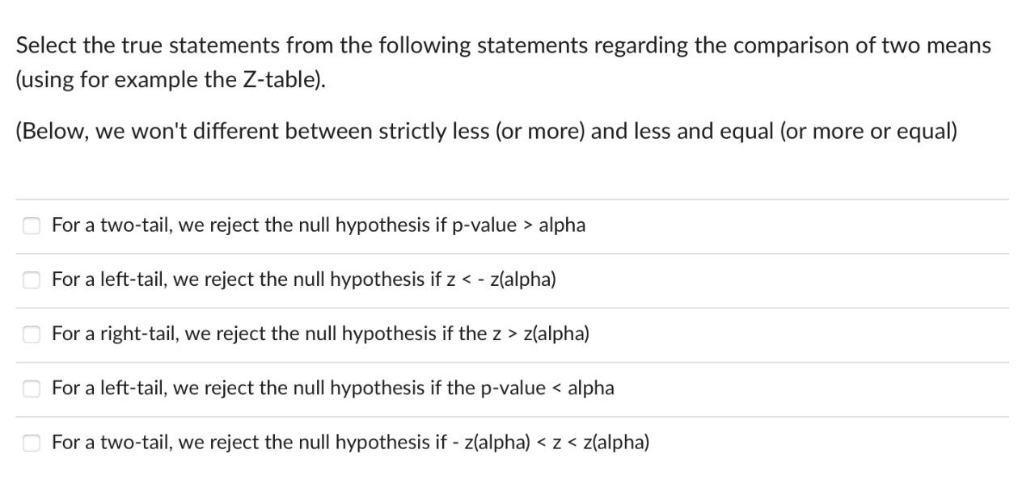
Task: Select the left-tail p-value < alpha statement
Action: [32, 388]
